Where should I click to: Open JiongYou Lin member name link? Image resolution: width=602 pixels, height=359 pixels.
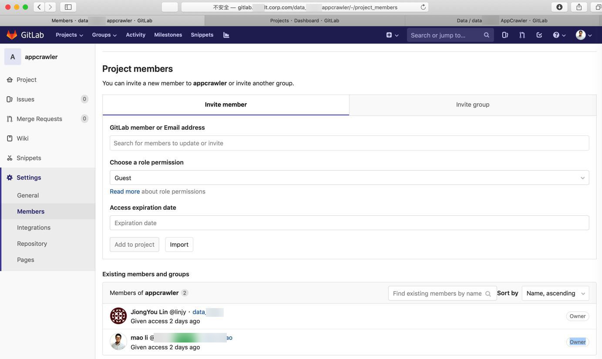(x=149, y=312)
